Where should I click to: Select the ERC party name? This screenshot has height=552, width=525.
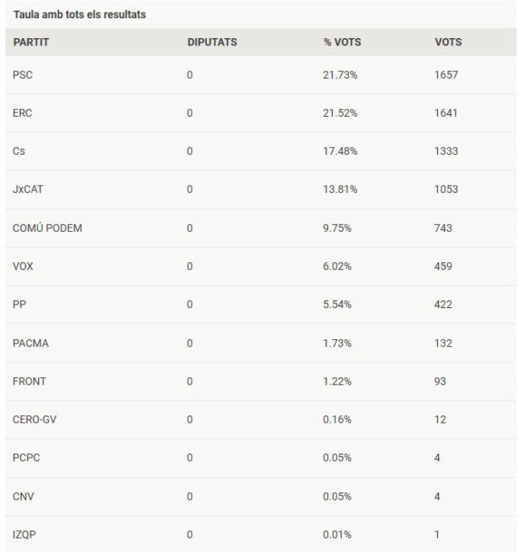[x=22, y=113]
